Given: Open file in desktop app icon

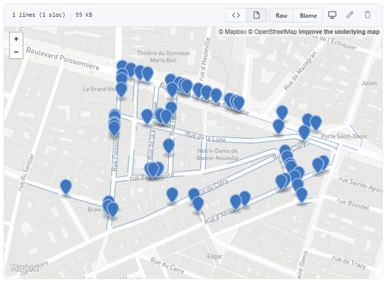Looking at the screenshot, I should tap(332, 15).
